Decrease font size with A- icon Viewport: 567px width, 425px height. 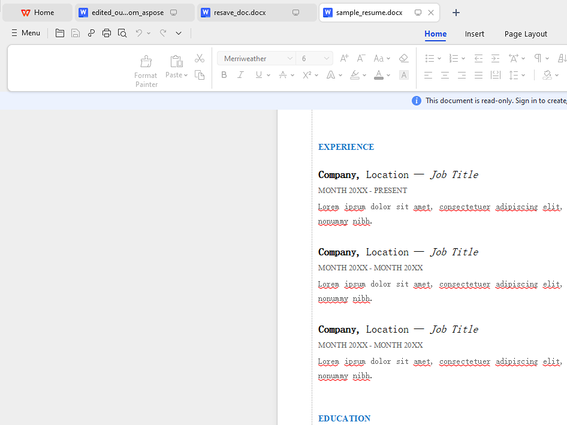361,58
